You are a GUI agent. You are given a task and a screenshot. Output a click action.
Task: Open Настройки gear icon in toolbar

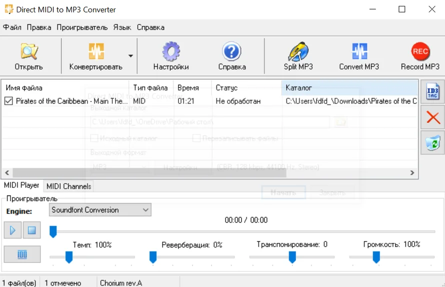171,56
